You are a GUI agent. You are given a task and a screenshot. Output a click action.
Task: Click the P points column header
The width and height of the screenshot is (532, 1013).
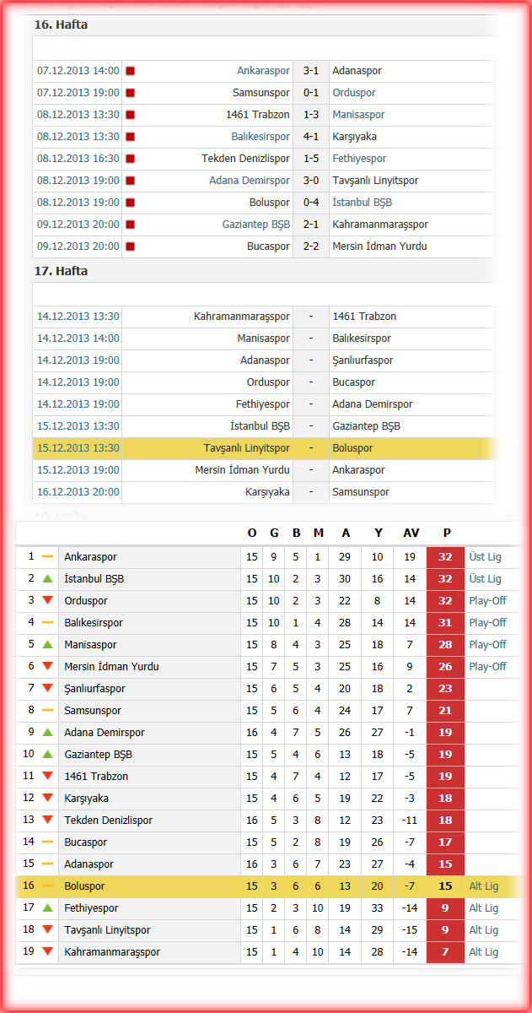pos(447,533)
